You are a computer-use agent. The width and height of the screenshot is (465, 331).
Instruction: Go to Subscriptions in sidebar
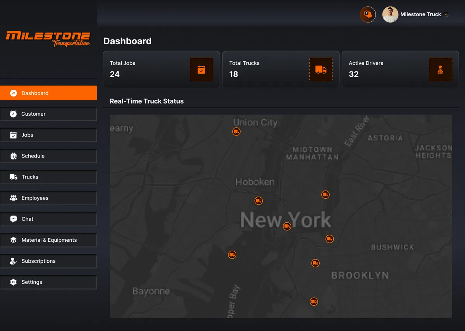(x=48, y=261)
